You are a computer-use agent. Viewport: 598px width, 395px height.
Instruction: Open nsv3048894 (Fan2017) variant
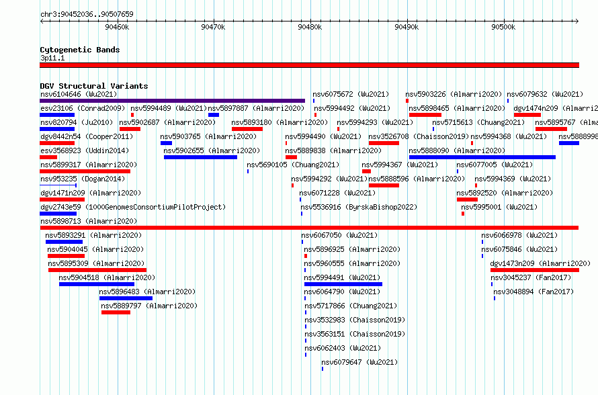tap(533, 292)
